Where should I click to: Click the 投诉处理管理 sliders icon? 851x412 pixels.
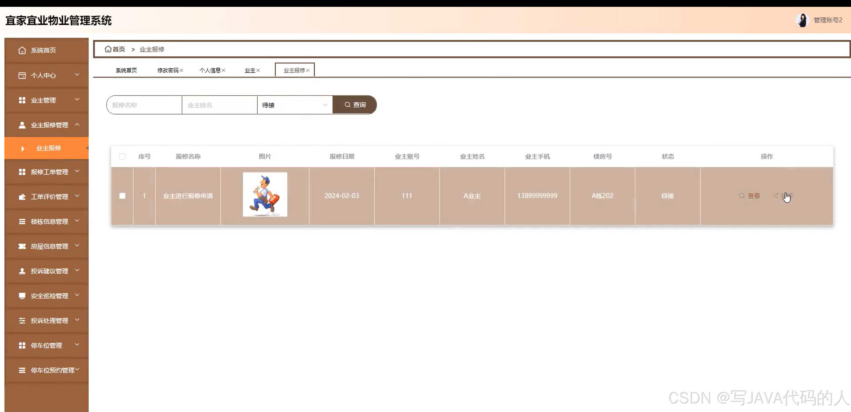tap(22, 321)
